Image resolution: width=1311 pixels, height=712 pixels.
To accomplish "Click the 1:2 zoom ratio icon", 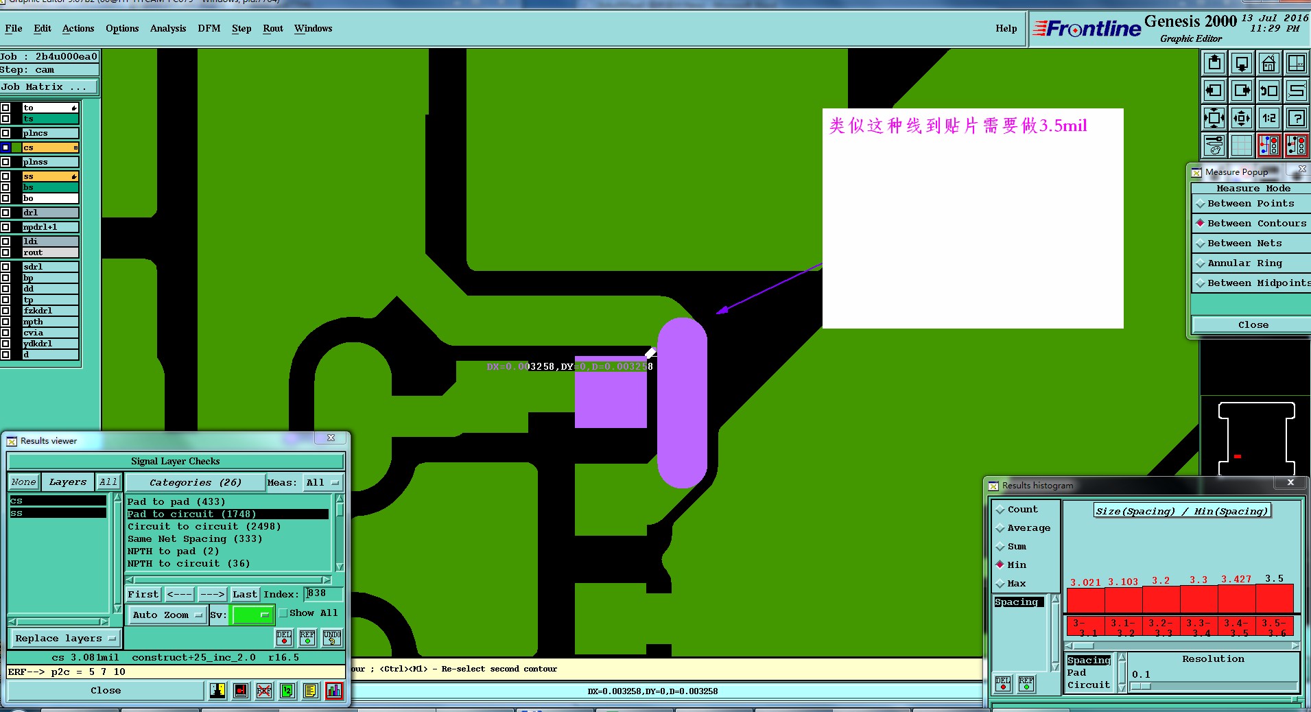I will pyautogui.click(x=1268, y=118).
